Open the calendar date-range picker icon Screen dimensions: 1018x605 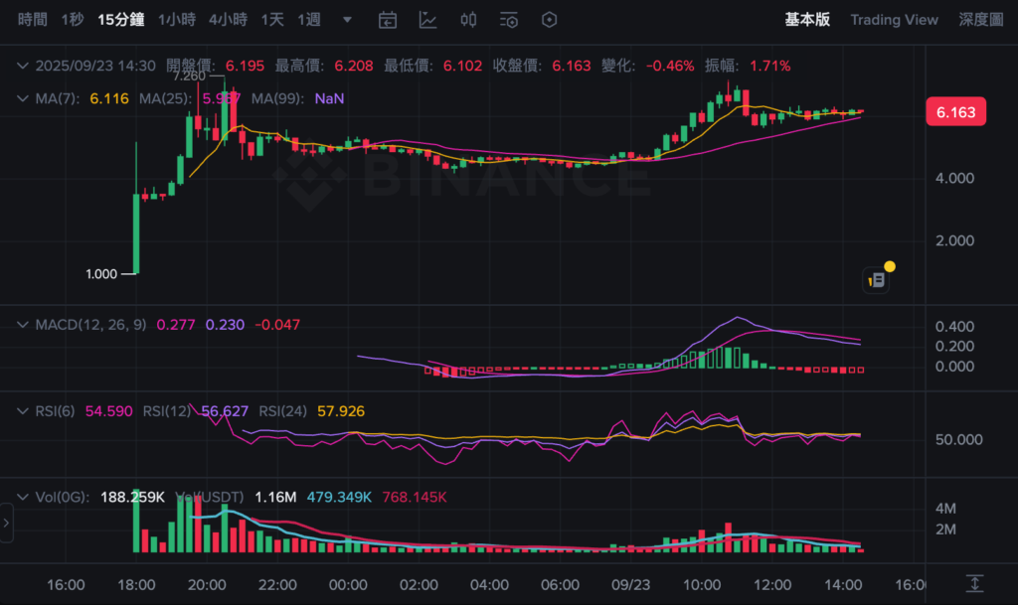(x=388, y=20)
